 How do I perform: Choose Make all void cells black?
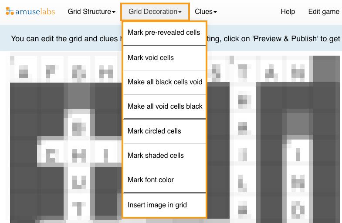pyautogui.click(x=165, y=107)
